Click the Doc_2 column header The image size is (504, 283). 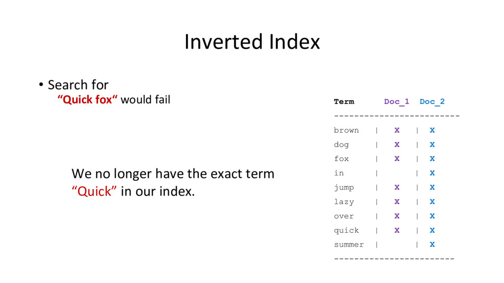432,102
